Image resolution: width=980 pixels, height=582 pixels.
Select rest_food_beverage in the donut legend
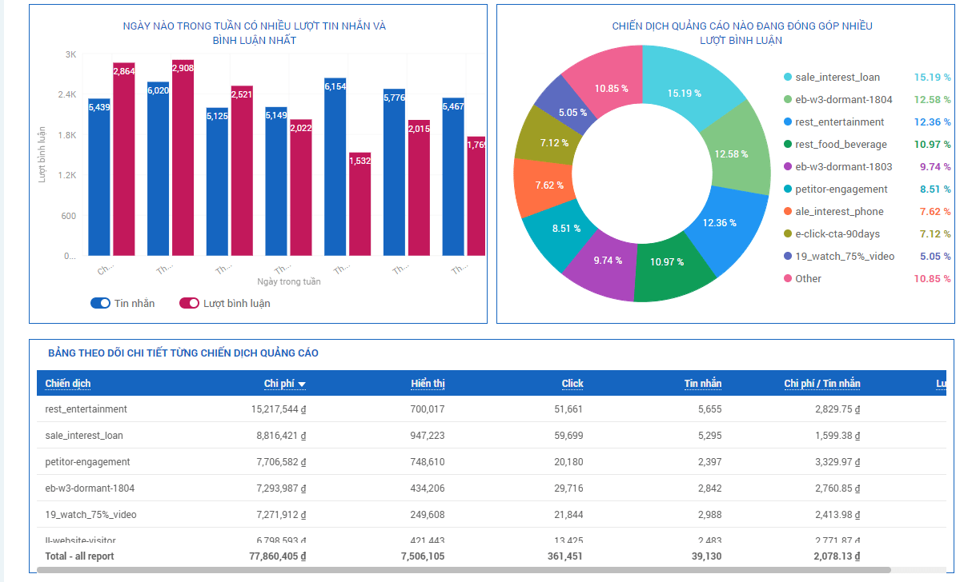[x=841, y=145]
